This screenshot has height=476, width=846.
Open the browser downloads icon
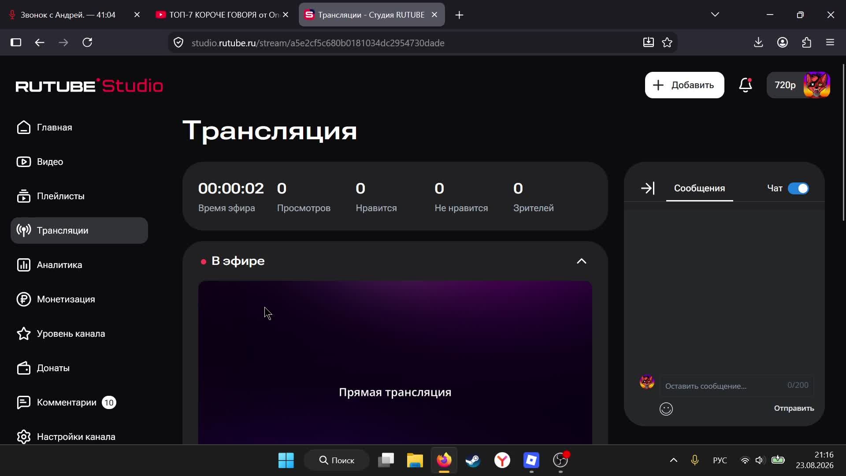[758, 43]
